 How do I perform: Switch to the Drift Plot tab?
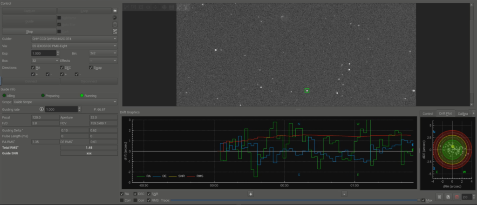point(445,113)
